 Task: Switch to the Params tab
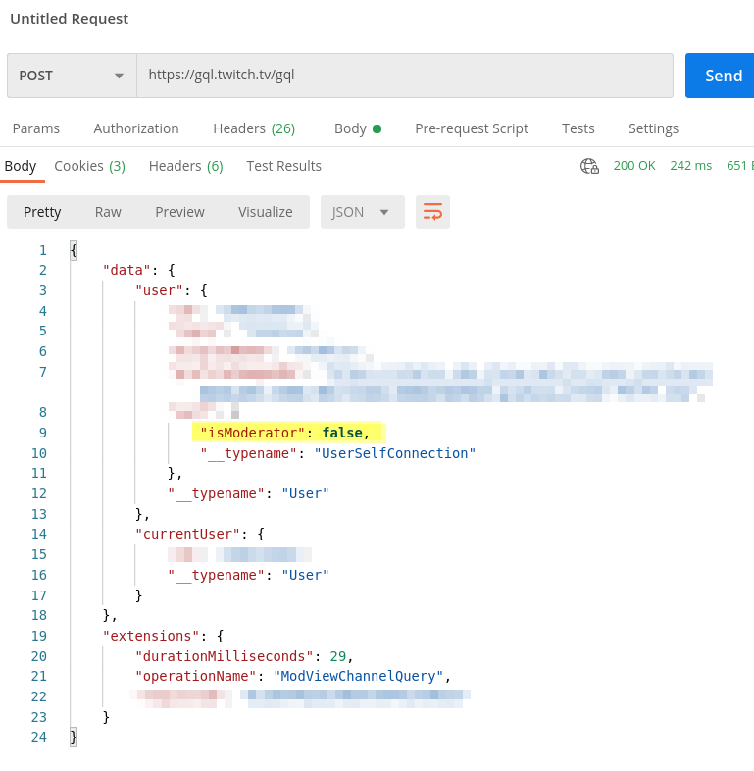(x=36, y=128)
